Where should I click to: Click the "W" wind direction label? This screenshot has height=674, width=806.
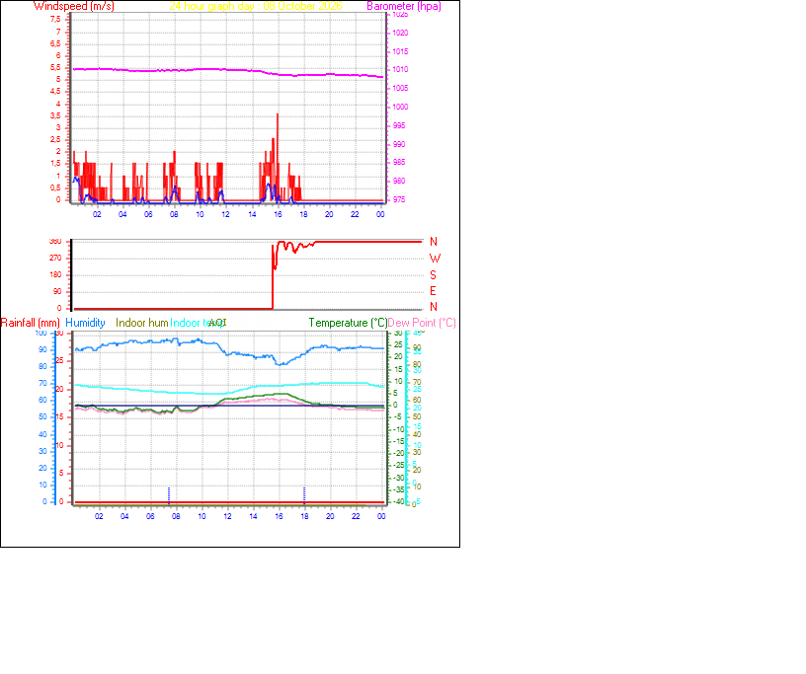[x=435, y=259]
